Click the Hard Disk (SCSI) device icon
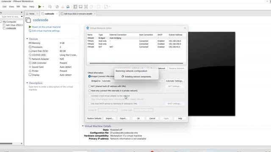This screenshot has height=152, width=271. click(30, 51)
